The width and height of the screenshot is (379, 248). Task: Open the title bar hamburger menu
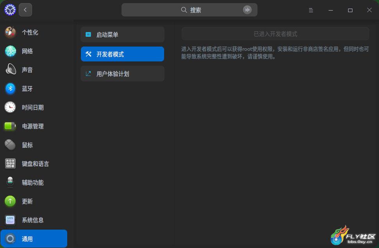coord(311,10)
